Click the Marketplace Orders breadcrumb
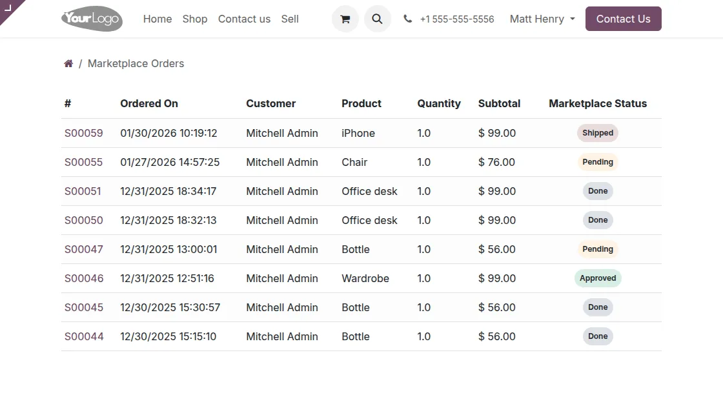This screenshot has width=723, height=397. [x=136, y=63]
